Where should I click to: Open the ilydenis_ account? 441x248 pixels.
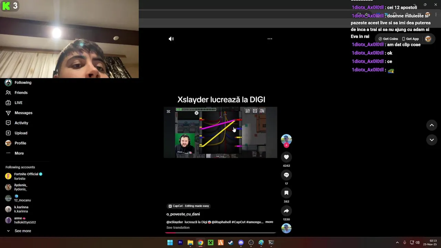click(17, 187)
